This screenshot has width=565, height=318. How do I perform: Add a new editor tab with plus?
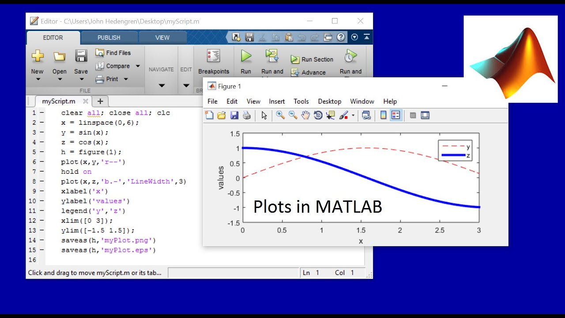(100, 101)
